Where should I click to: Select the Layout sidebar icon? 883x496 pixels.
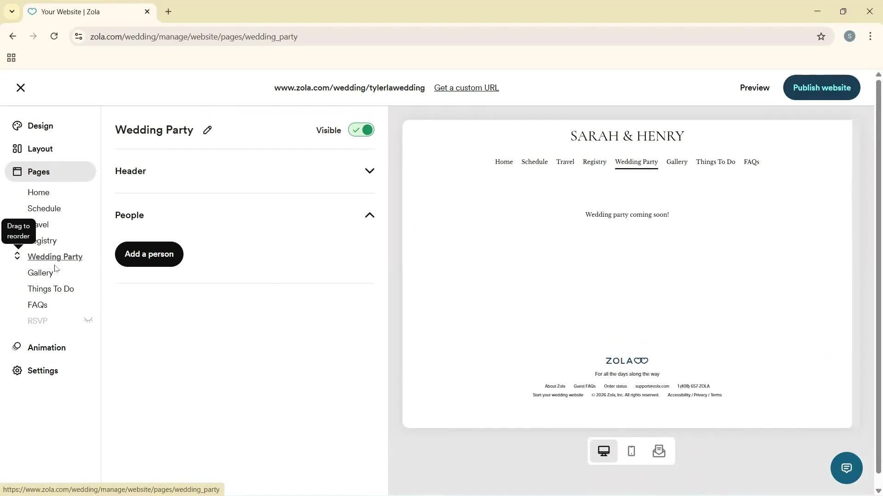[39, 148]
